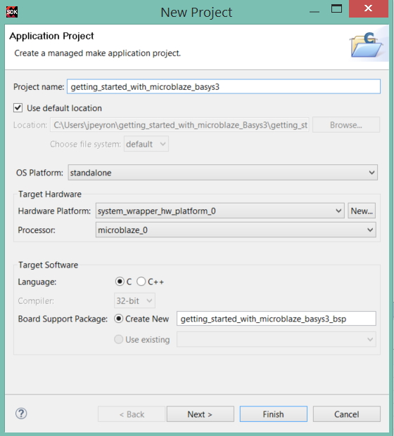The width and height of the screenshot is (394, 436).
Task: Open the OS Platform dropdown
Action: pyautogui.click(x=222, y=173)
